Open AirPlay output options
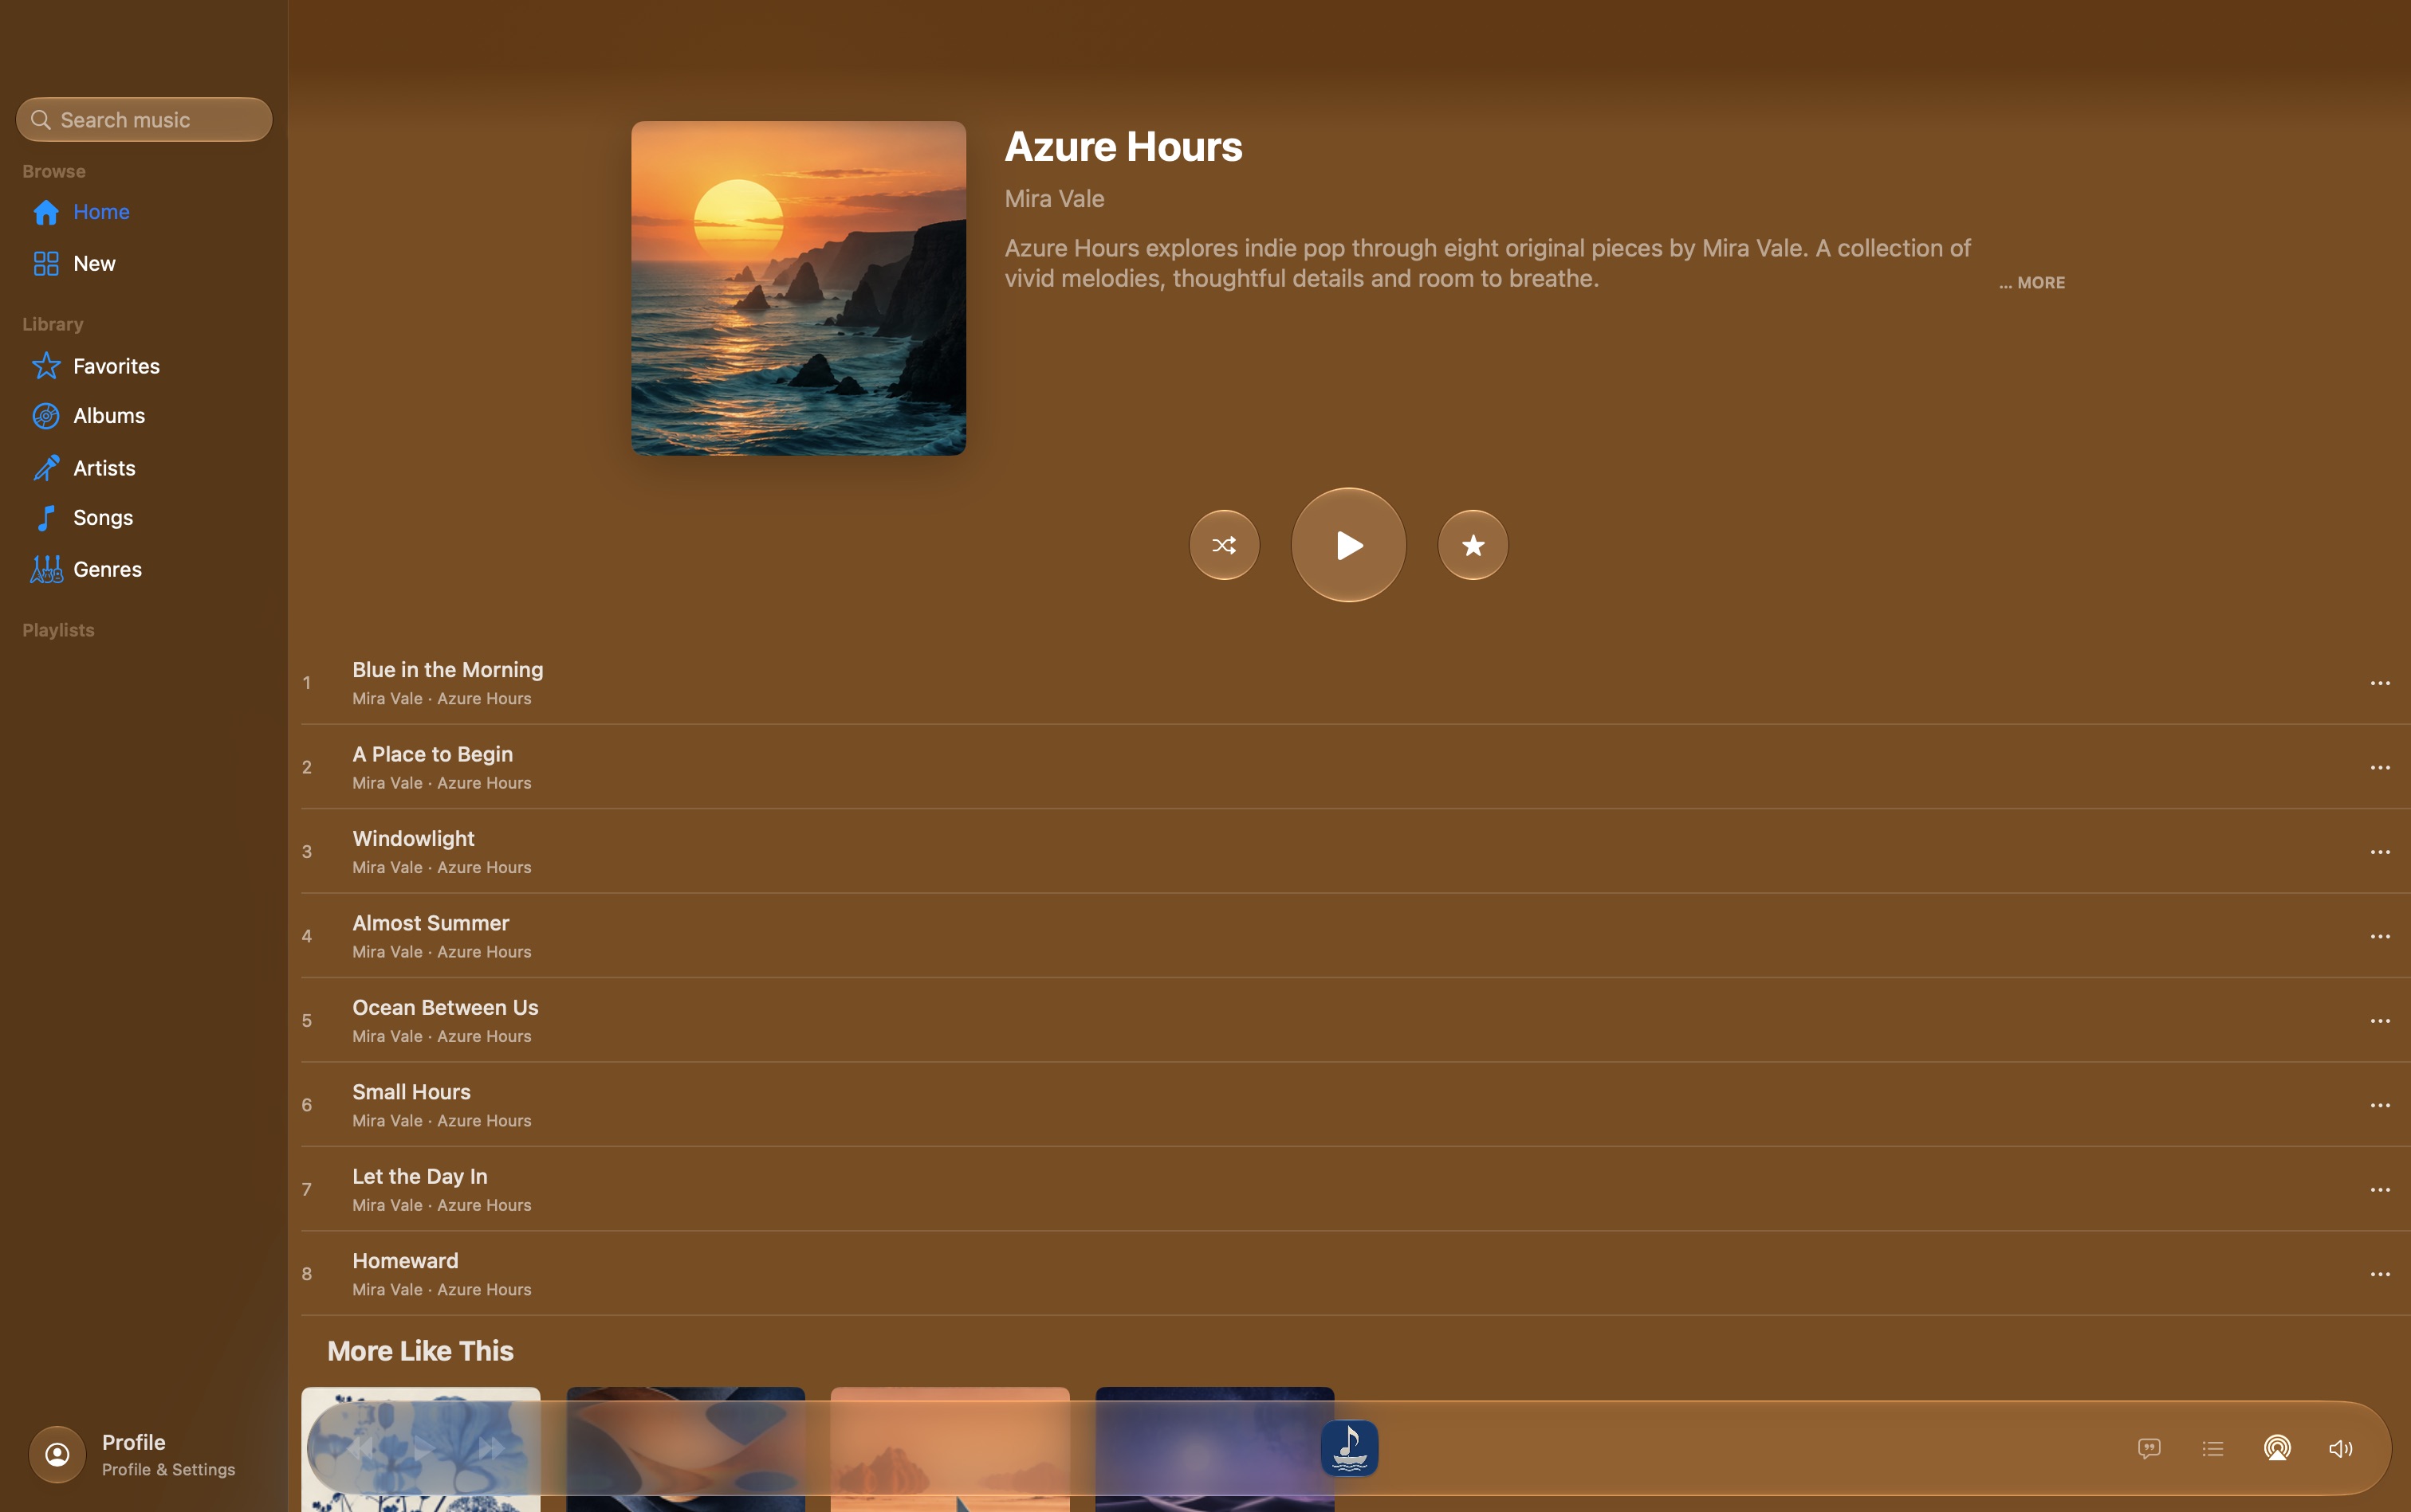Screen dimensions: 2411x1512 [2277, 1448]
